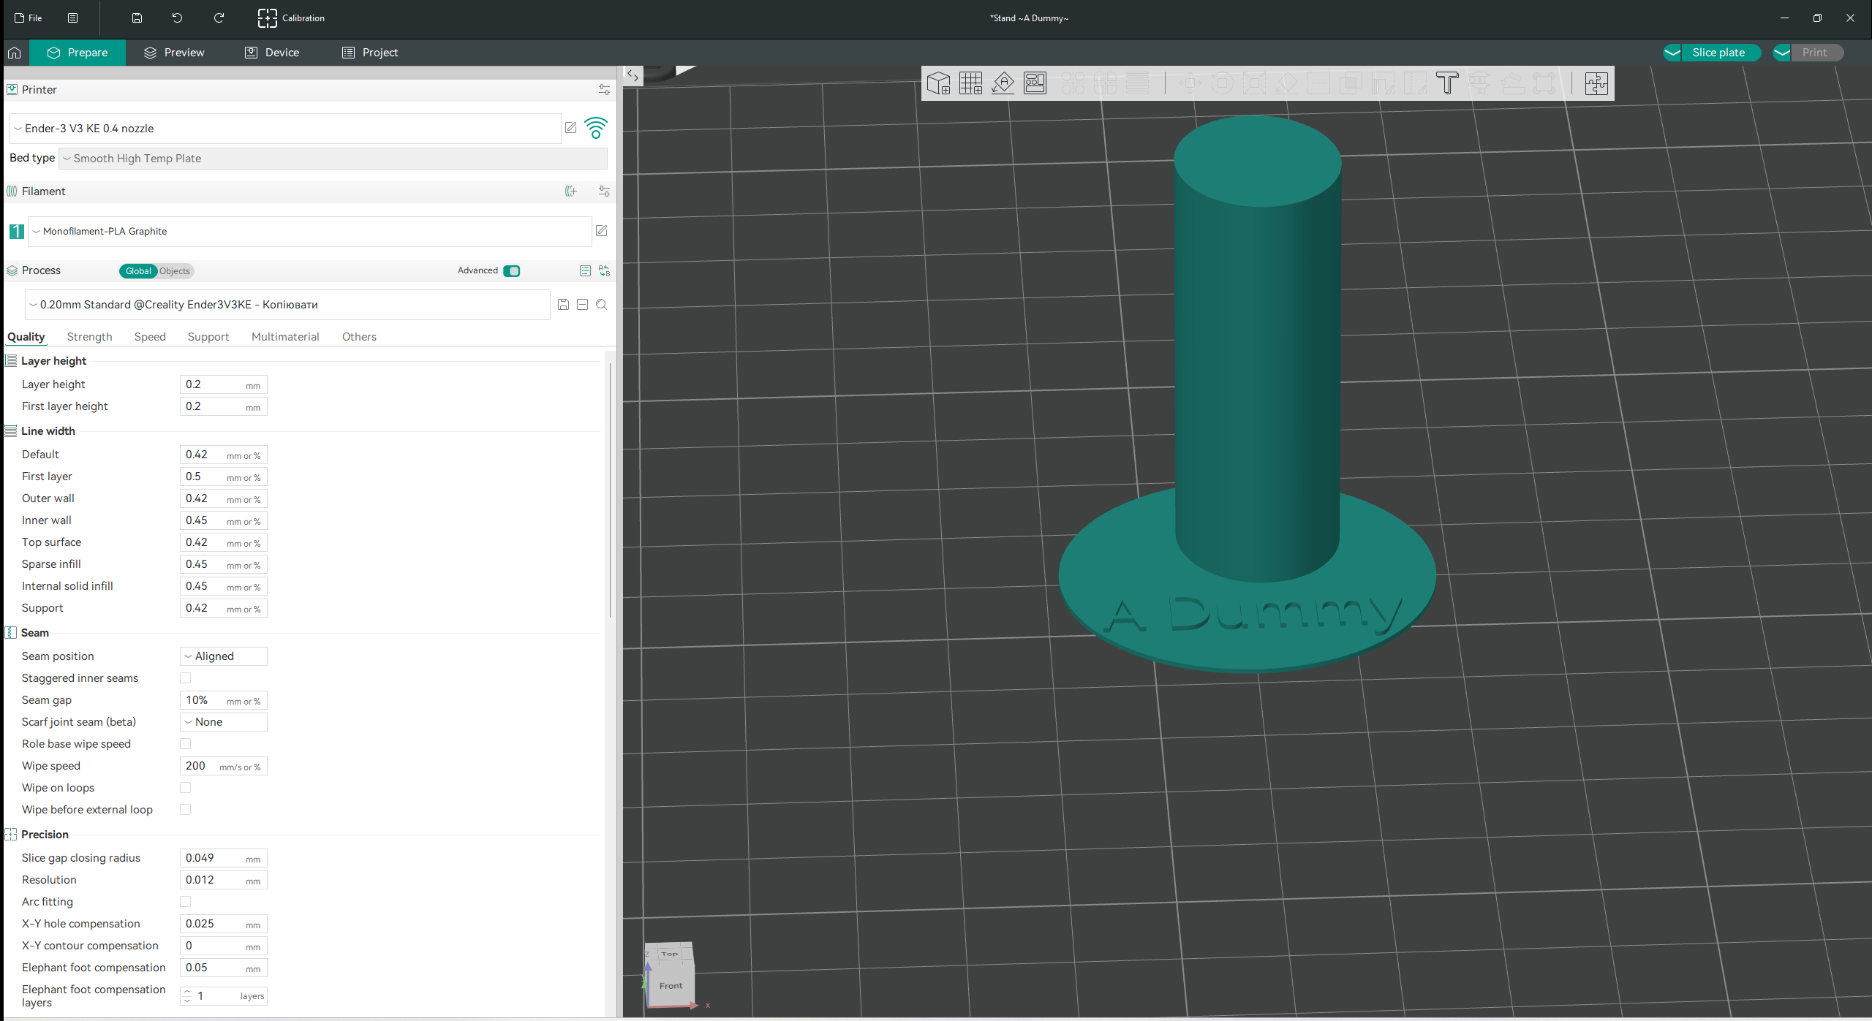The image size is (1872, 1021).
Task: Click the Front face of view cube
Action: (671, 986)
